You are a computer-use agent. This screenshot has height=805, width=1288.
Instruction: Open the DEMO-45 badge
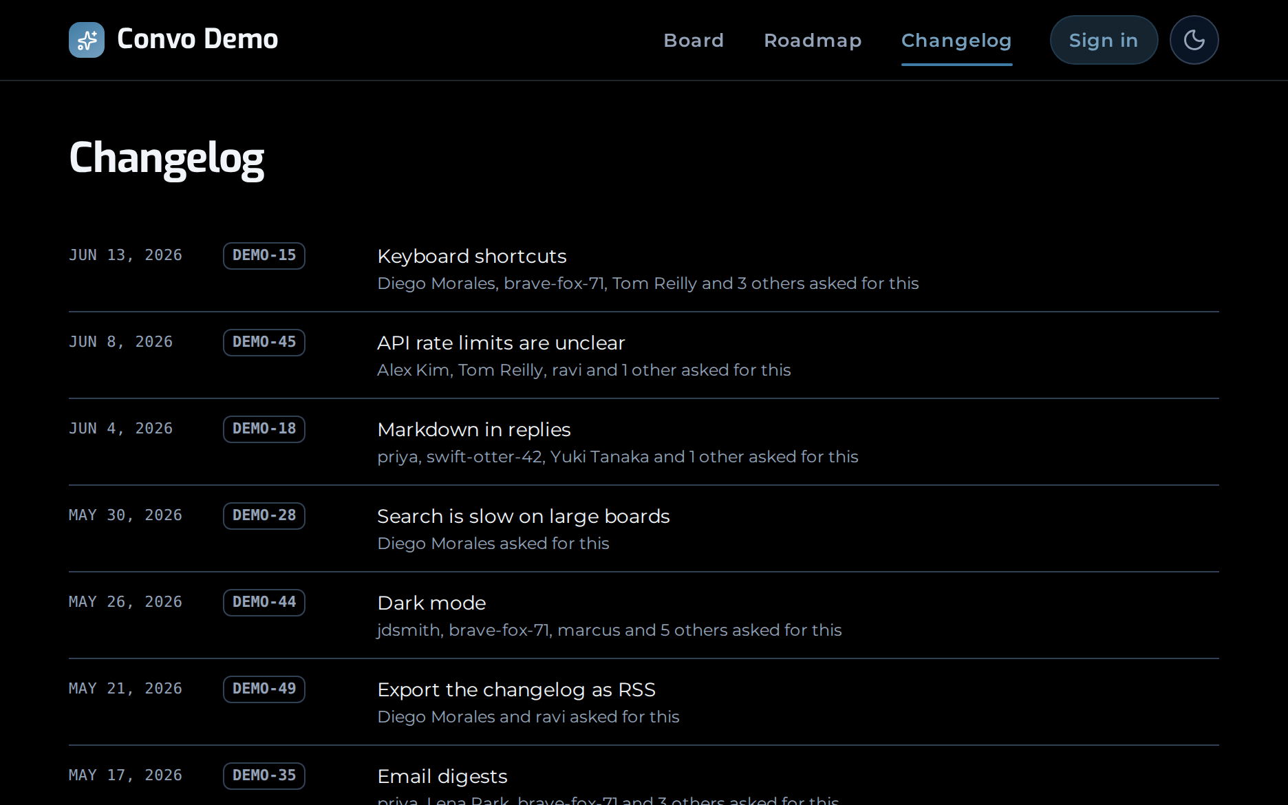264,342
